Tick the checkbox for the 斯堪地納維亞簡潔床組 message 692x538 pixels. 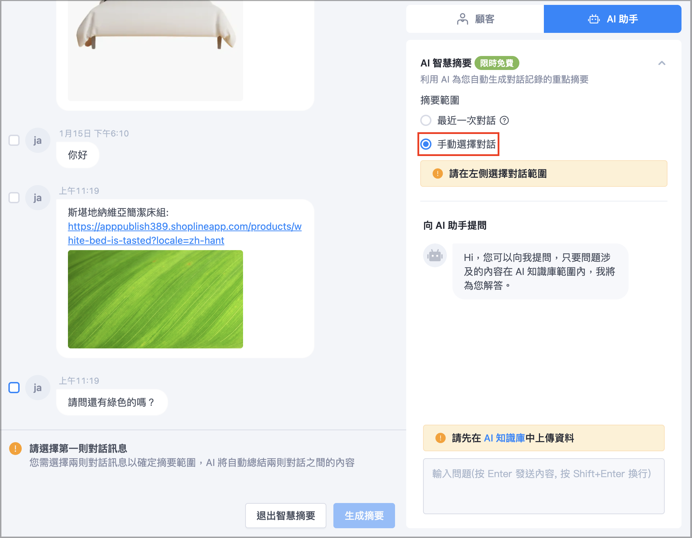pyautogui.click(x=14, y=198)
